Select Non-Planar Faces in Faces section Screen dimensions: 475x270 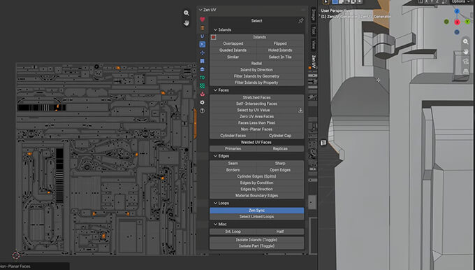coord(256,129)
